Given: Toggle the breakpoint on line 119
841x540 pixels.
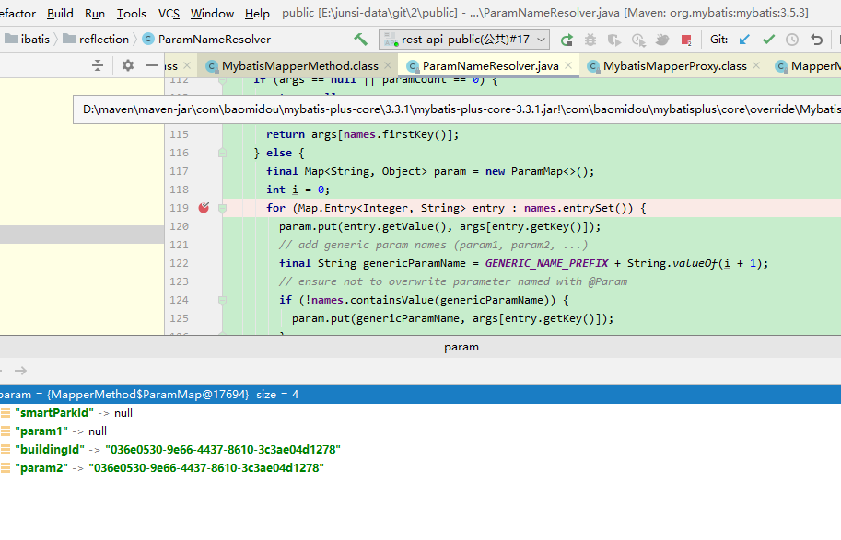Looking at the screenshot, I should click(x=204, y=208).
